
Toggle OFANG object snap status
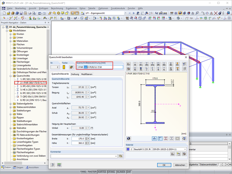coord(111,172)
